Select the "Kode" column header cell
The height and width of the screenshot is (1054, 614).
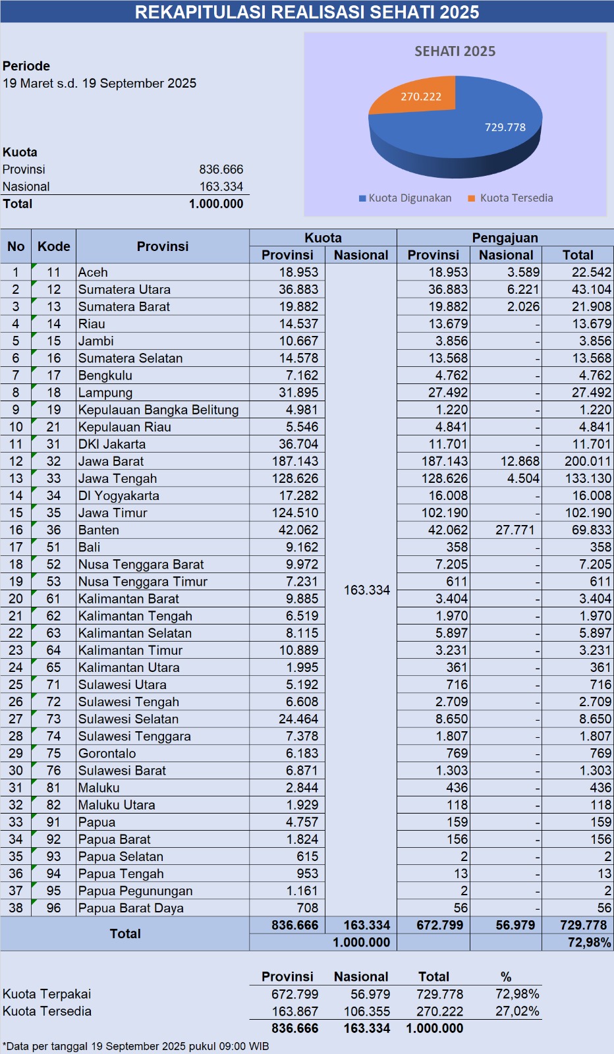(x=53, y=246)
